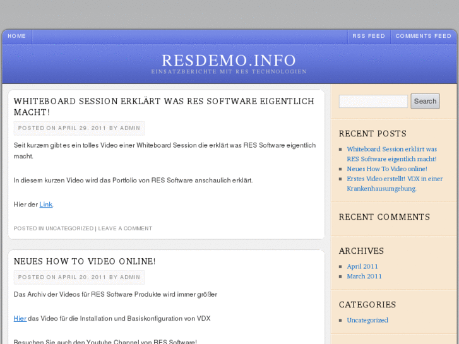Click the 'Link' hyperlink in first post
Viewport: 459px width, 344px height.
(x=45, y=205)
